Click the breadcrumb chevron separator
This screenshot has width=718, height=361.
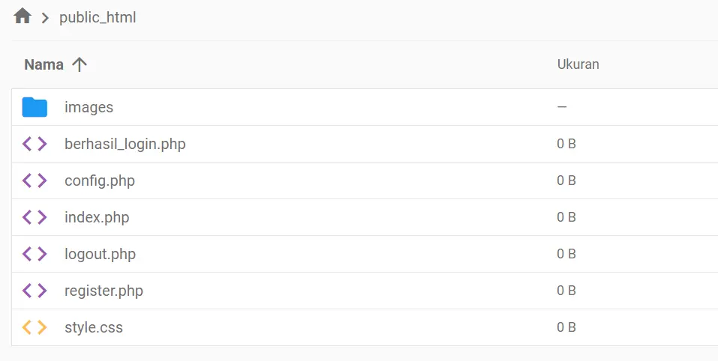point(45,17)
